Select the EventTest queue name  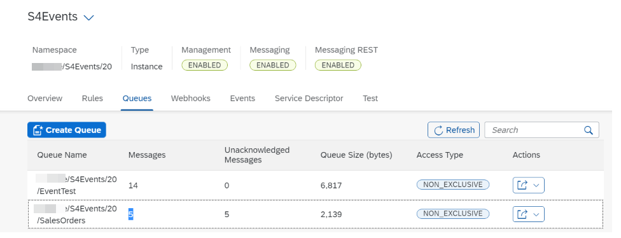[x=77, y=185]
